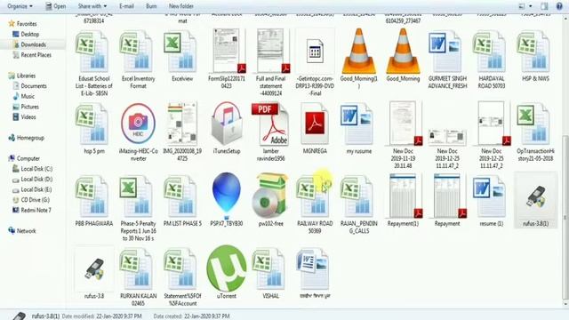The height and width of the screenshot is (320, 569).
Task: Open Local Disk (C:)
Action: (33, 169)
